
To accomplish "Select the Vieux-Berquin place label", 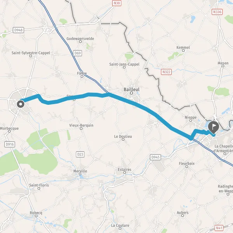I will (81, 125).
